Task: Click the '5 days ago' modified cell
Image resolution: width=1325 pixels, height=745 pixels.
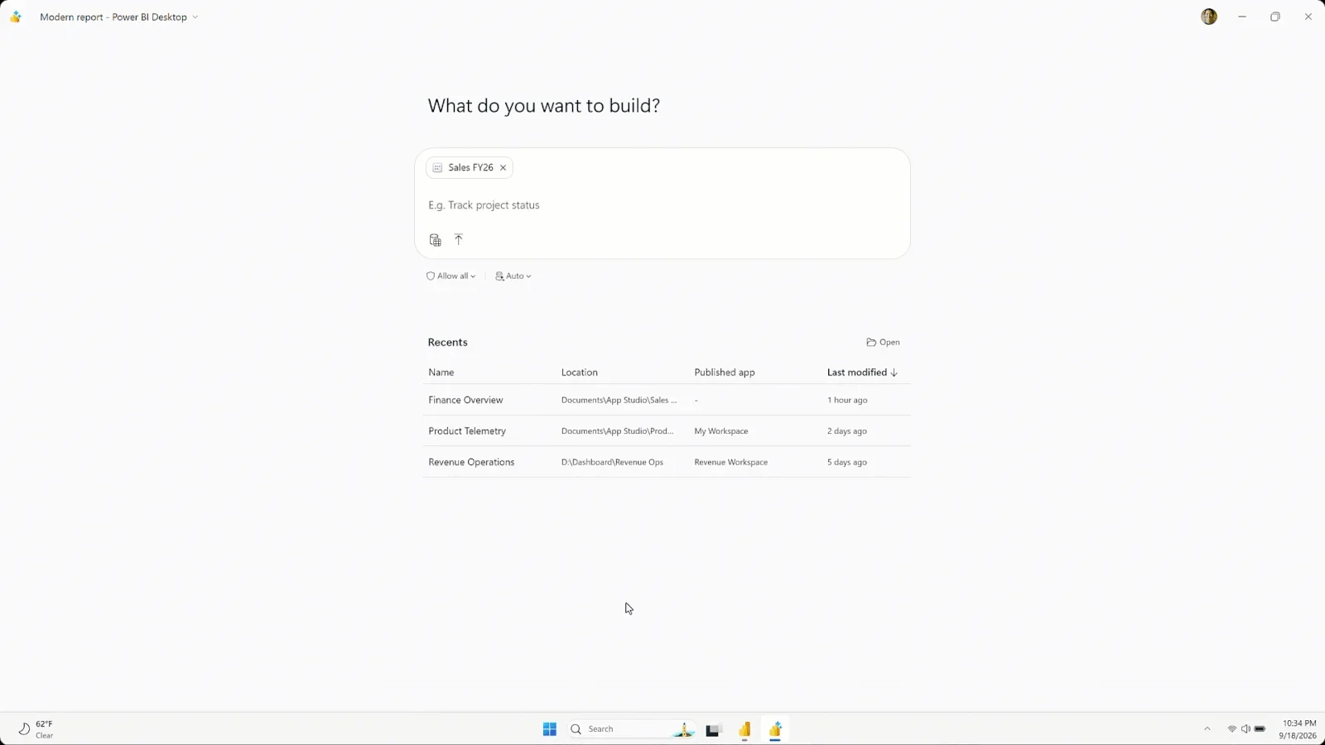Action: pos(847,462)
